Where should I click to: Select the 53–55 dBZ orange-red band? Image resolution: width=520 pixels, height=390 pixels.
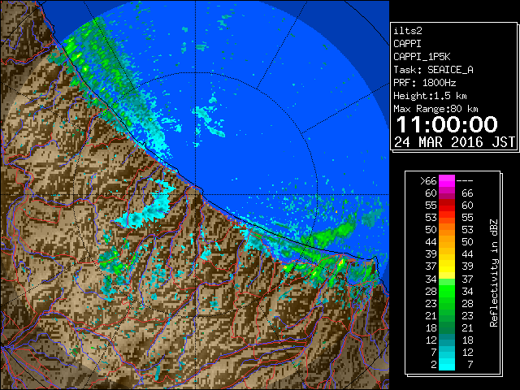[447, 218]
